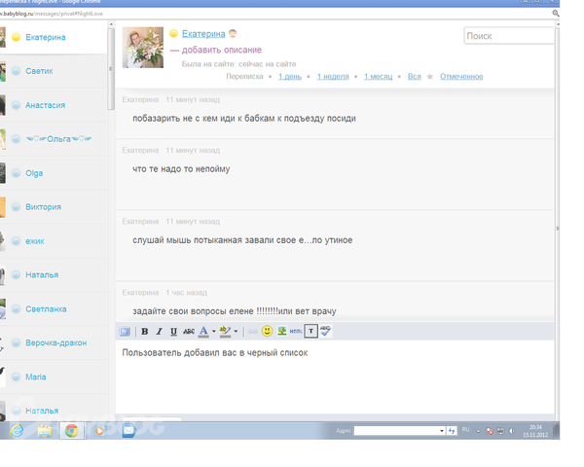Toggle the first editor toolbar view icon
Image resolution: width=584 pixels, height=467 pixels.
125,331
